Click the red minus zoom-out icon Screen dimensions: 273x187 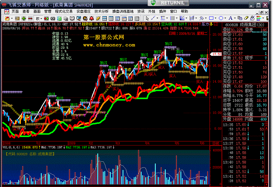pyautogui.click(x=30, y=18)
